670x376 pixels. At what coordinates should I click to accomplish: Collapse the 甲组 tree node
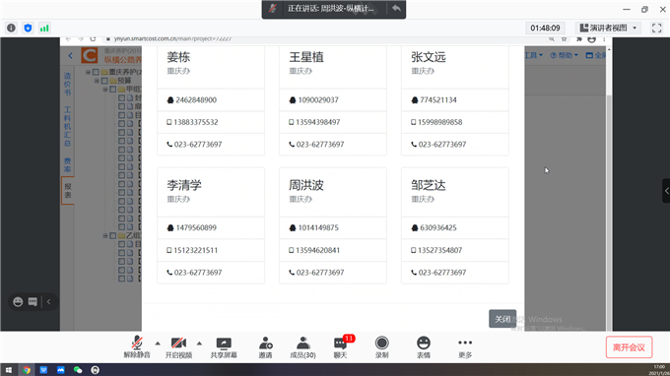pos(105,90)
